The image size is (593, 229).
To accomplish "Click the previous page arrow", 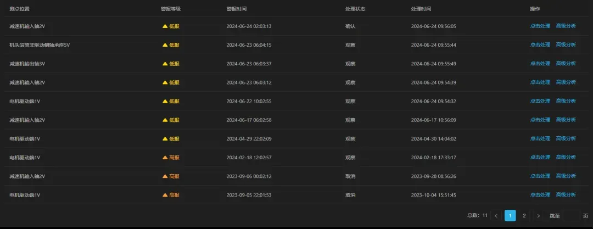I will (496, 216).
